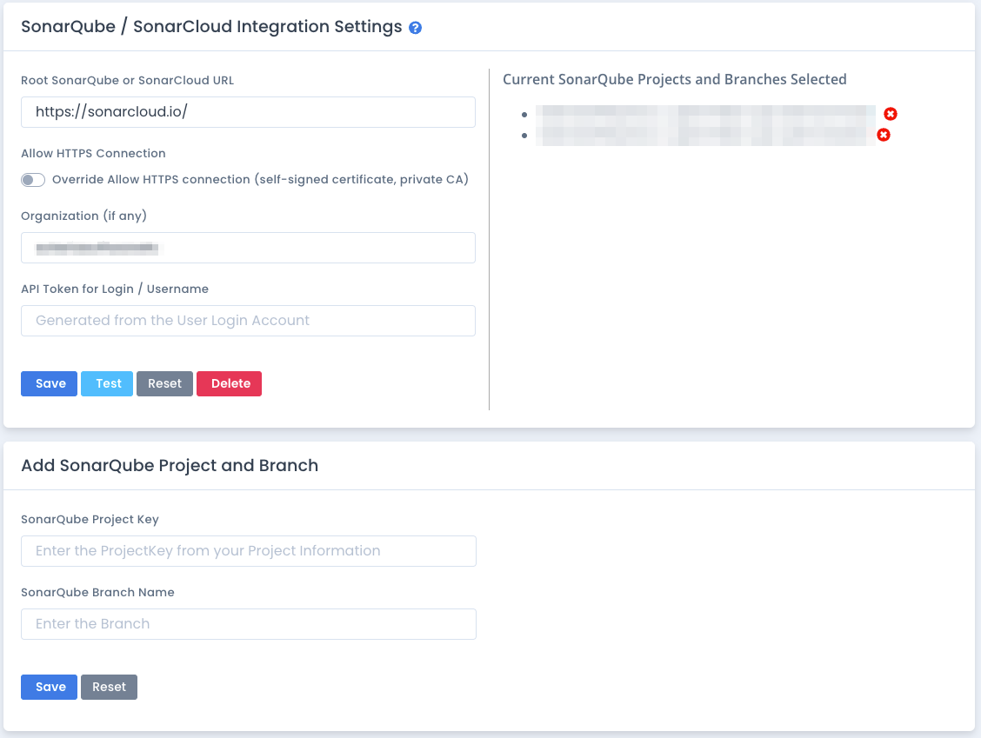Click the 'SonarQube Project Key' label

click(90, 519)
